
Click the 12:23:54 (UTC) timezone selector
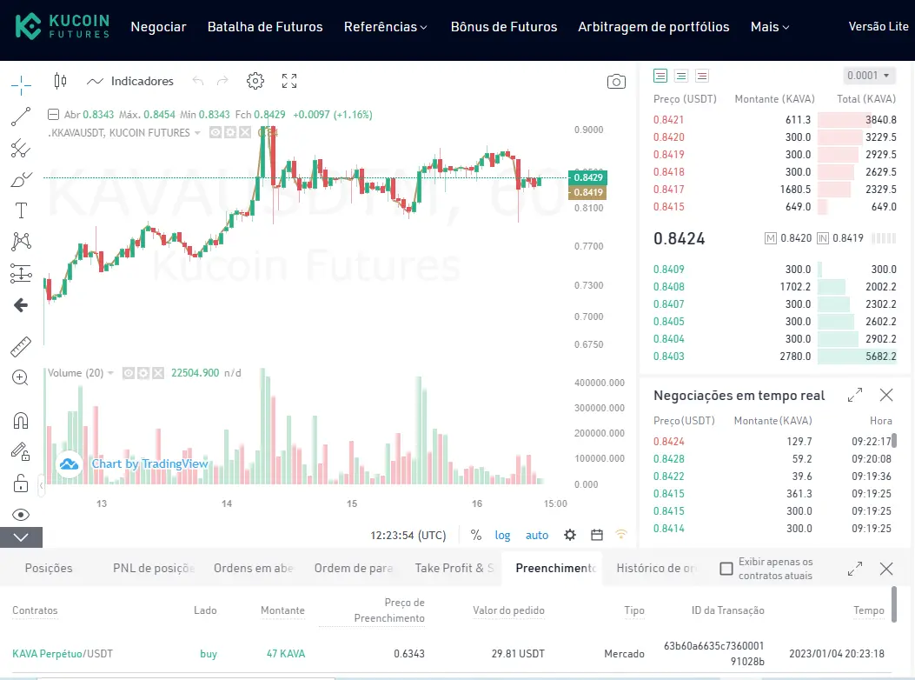408,535
